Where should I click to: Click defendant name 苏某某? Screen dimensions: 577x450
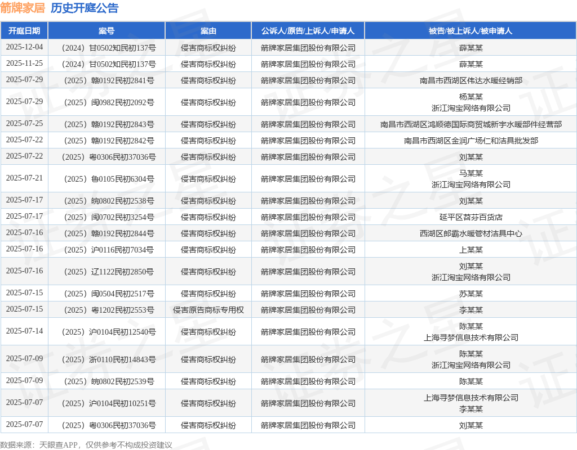pos(471,294)
